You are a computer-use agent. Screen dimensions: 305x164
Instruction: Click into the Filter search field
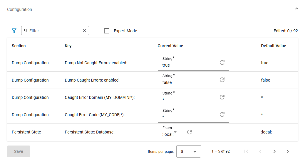[x=54, y=31]
